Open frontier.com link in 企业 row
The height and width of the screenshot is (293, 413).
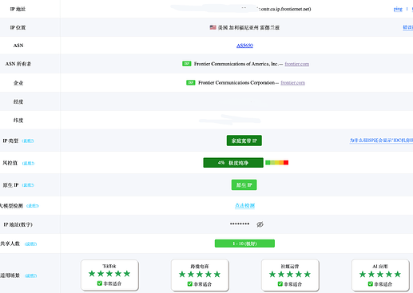[x=292, y=83]
